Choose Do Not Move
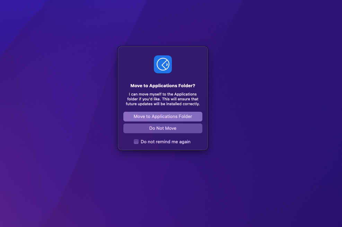 [163, 128]
